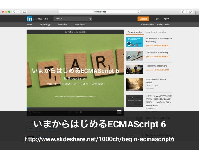The width and height of the screenshot is (199, 150).
Task: Open the オフラインWebアプリ recommendation title
Action: point(159,101)
